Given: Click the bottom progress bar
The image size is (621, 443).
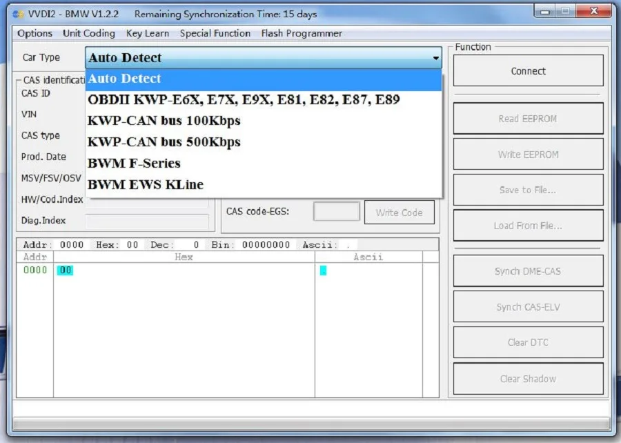Looking at the screenshot, I should click(311, 423).
